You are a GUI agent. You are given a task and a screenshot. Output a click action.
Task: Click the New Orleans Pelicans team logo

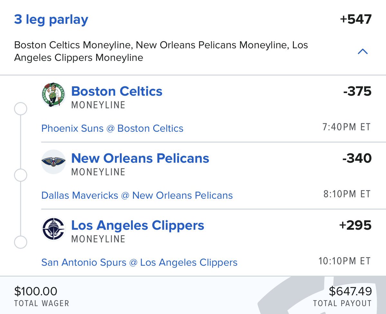[x=53, y=162]
